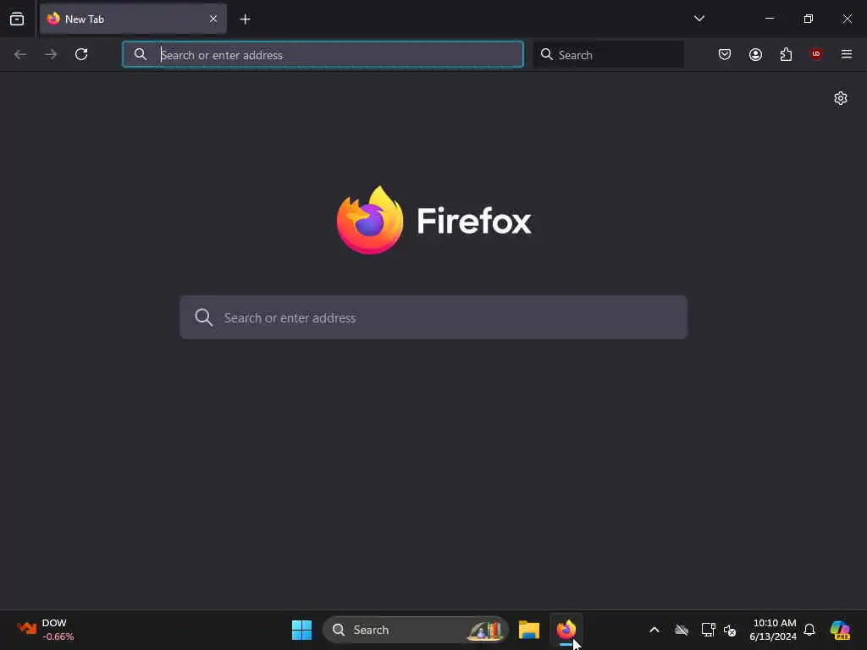Open network status tray icon
The image size is (867, 650).
click(x=709, y=630)
